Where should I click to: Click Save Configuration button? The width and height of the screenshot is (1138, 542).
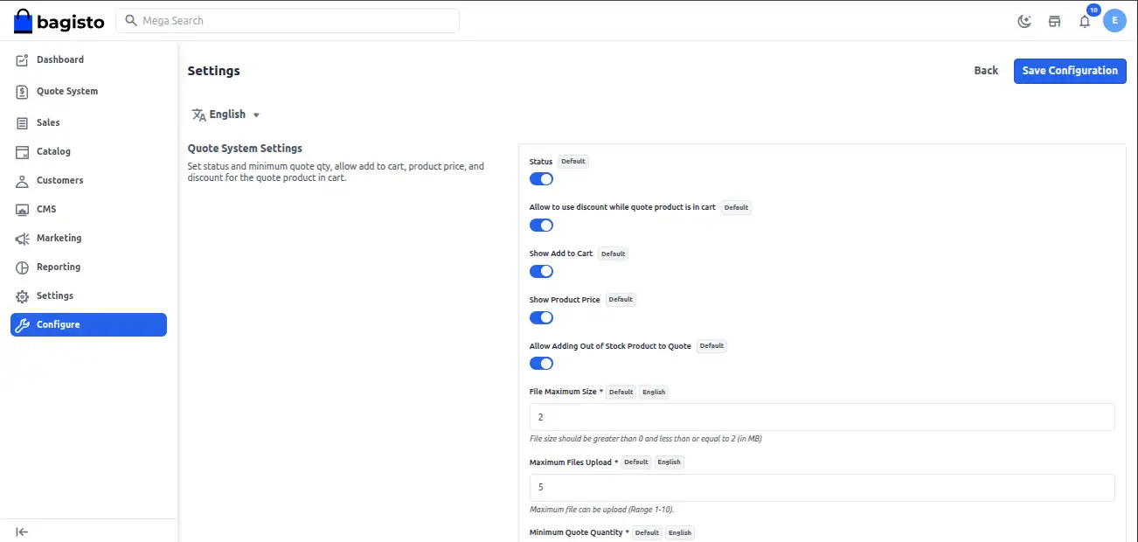coord(1070,71)
